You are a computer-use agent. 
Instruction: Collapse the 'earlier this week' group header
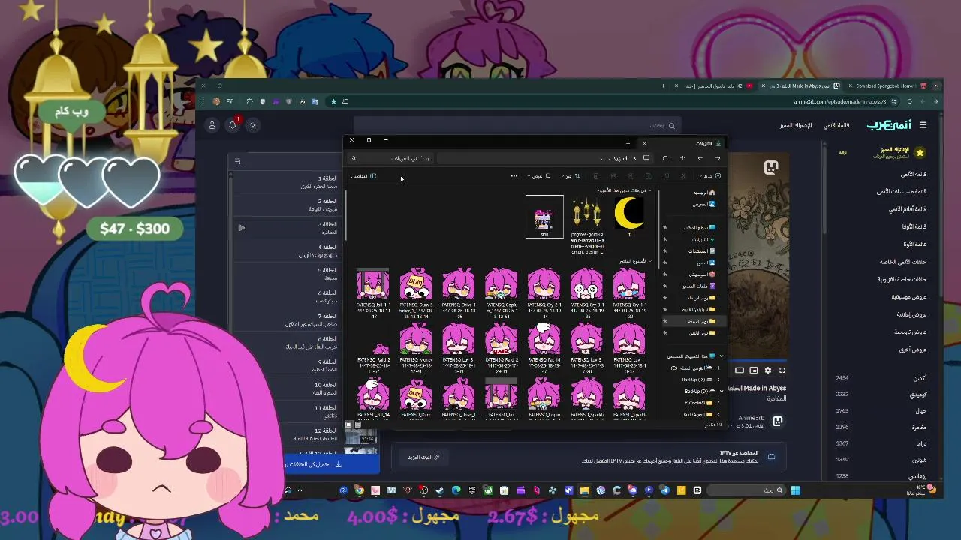[x=625, y=190]
